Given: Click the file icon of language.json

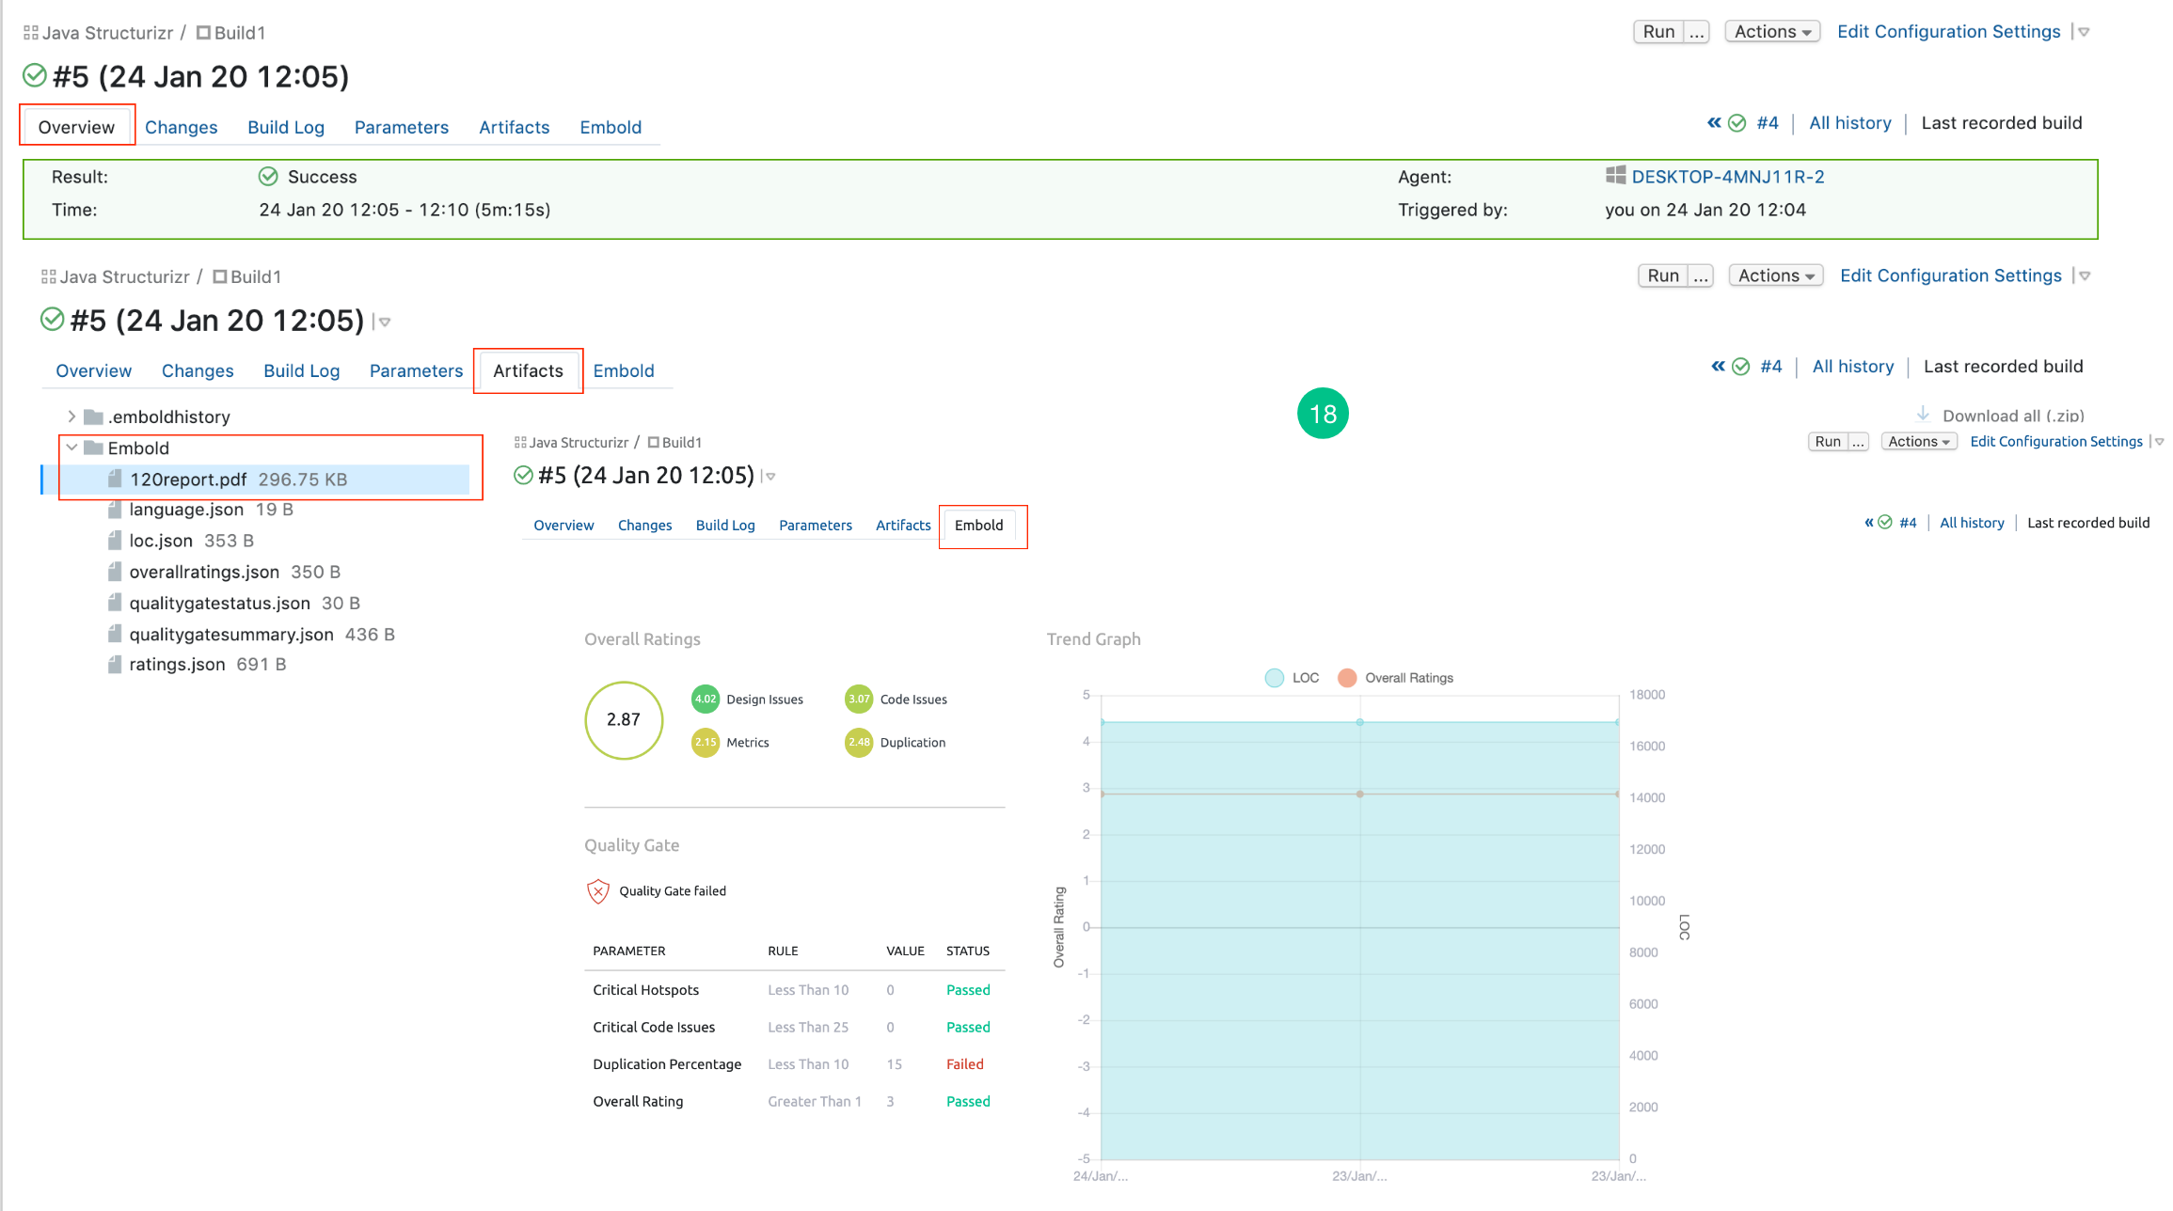Looking at the screenshot, I should (115, 510).
